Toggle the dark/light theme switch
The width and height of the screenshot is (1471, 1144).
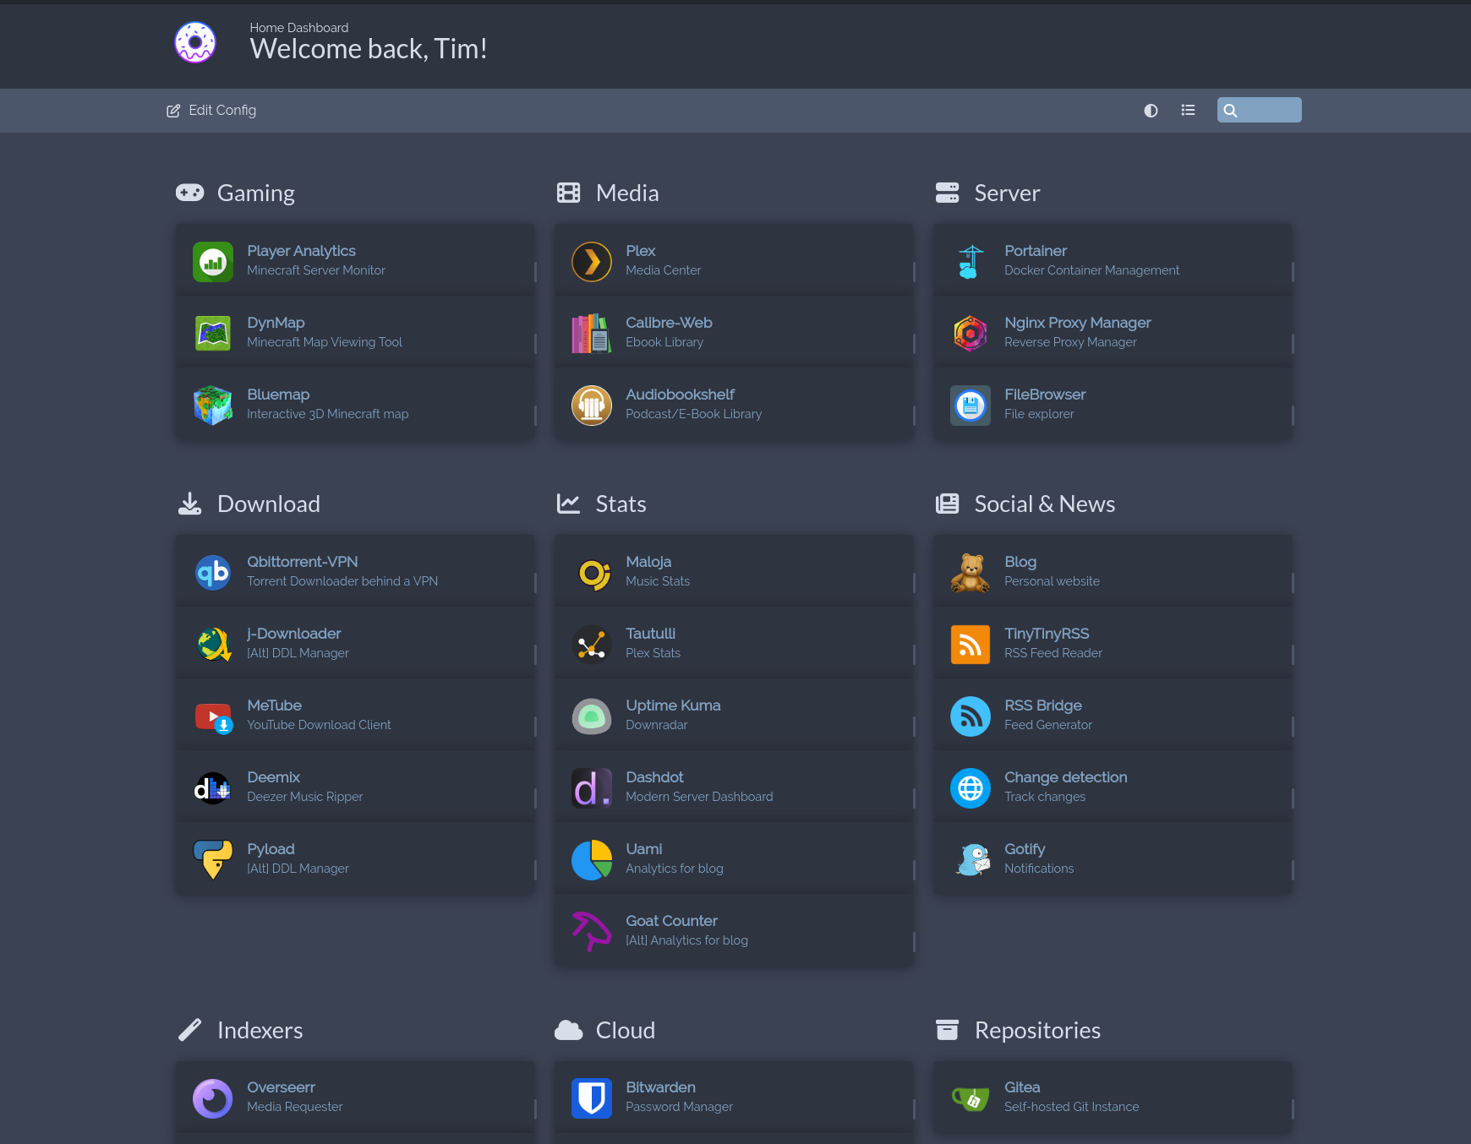(1151, 111)
